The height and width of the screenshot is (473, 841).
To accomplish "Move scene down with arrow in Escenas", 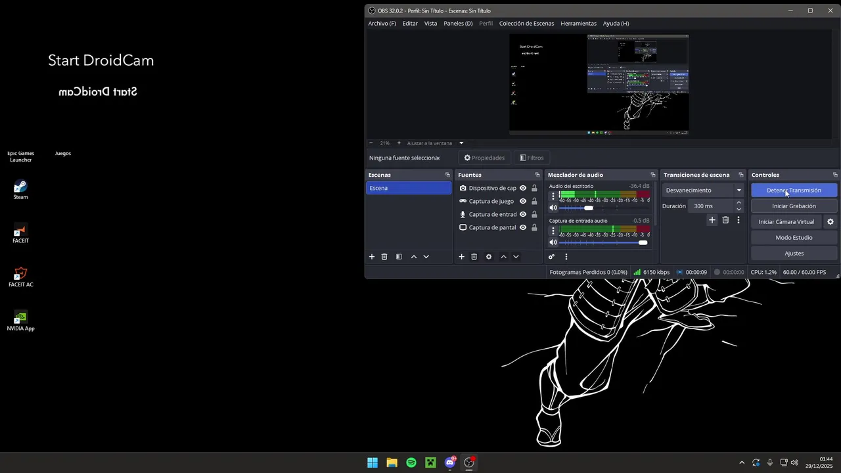I will coord(426,257).
